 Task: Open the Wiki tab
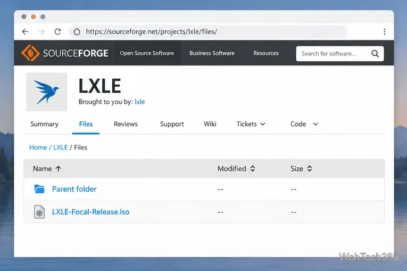210,124
